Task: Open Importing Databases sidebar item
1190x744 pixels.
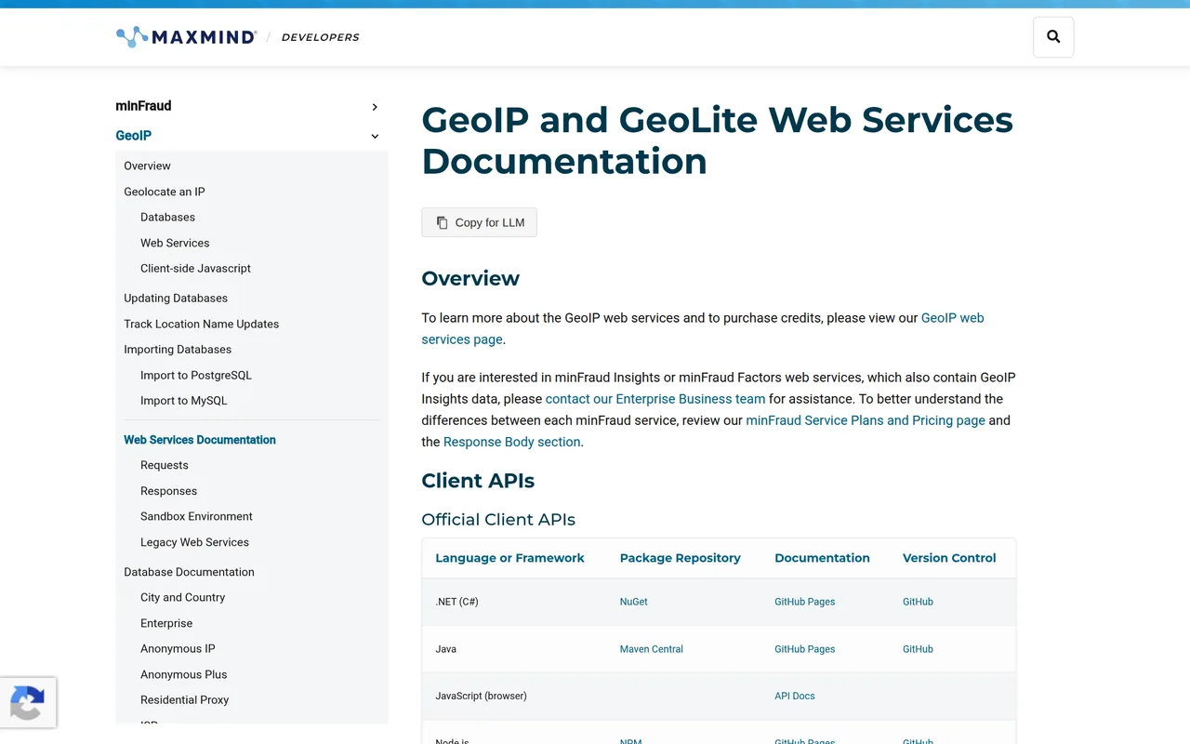Action: click(x=178, y=350)
